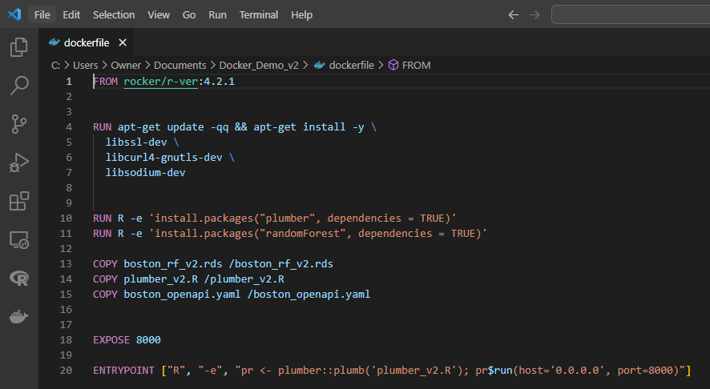Follow the rocker/r-ver image link
710x389 pixels.
click(160, 82)
